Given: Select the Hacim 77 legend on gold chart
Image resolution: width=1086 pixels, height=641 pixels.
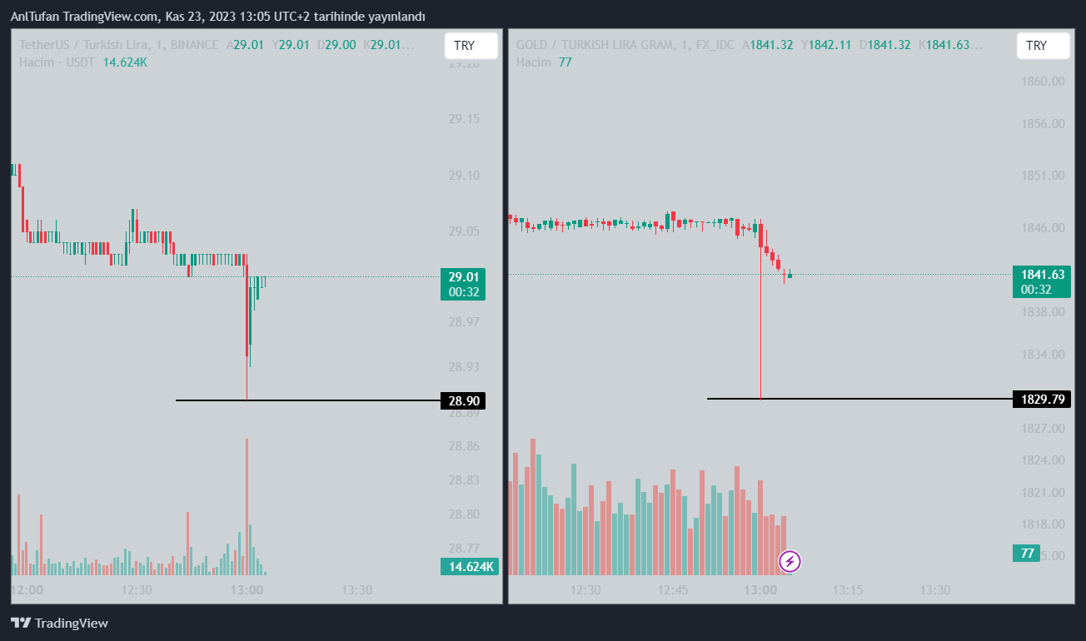Looking at the screenshot, I should click(x=543, y=62).
